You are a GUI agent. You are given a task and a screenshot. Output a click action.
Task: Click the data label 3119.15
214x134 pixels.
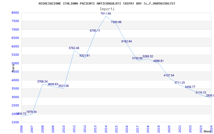click(x=201, y=92)
